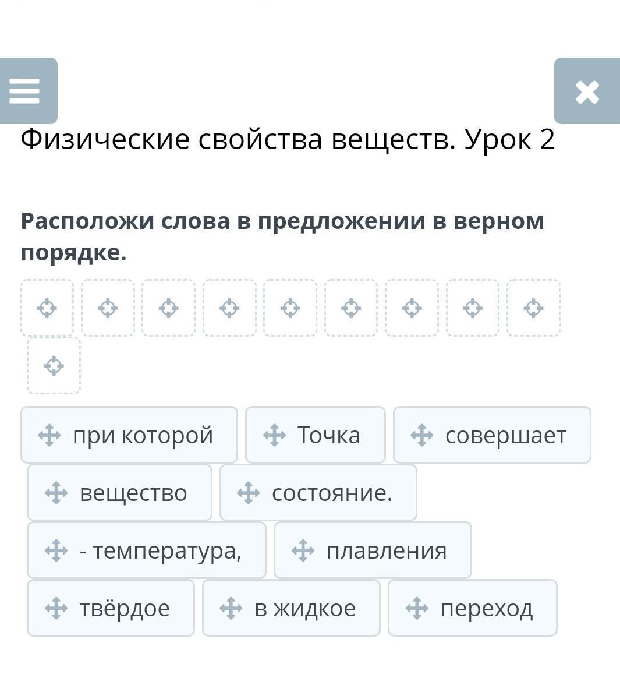620x678 pixels.
Task: Click the move icon on 'плавления' tile
Action: 303,550
